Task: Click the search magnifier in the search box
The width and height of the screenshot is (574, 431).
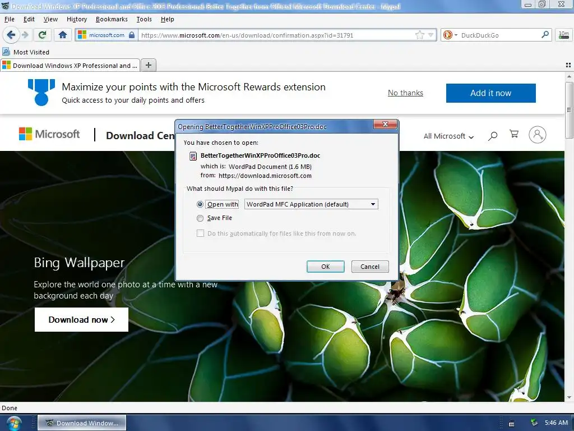Action: (x=545, y=35)
